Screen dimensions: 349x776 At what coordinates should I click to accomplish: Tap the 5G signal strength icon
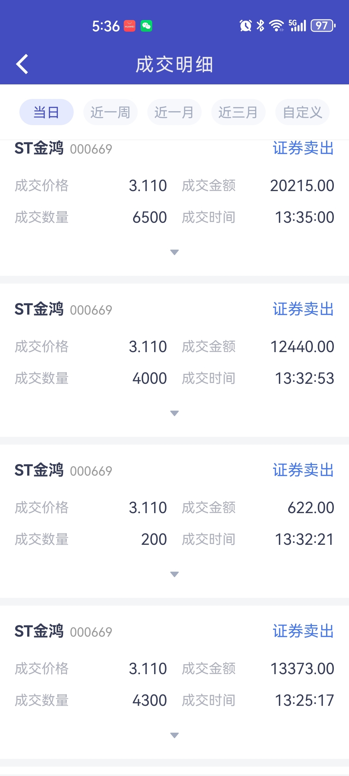pos(297,26)
